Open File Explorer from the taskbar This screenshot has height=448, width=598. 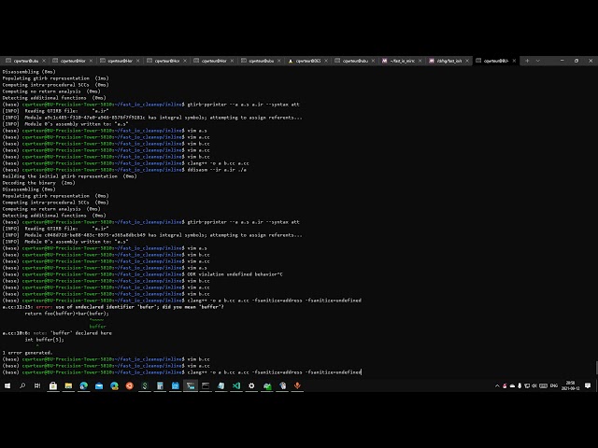68,385
